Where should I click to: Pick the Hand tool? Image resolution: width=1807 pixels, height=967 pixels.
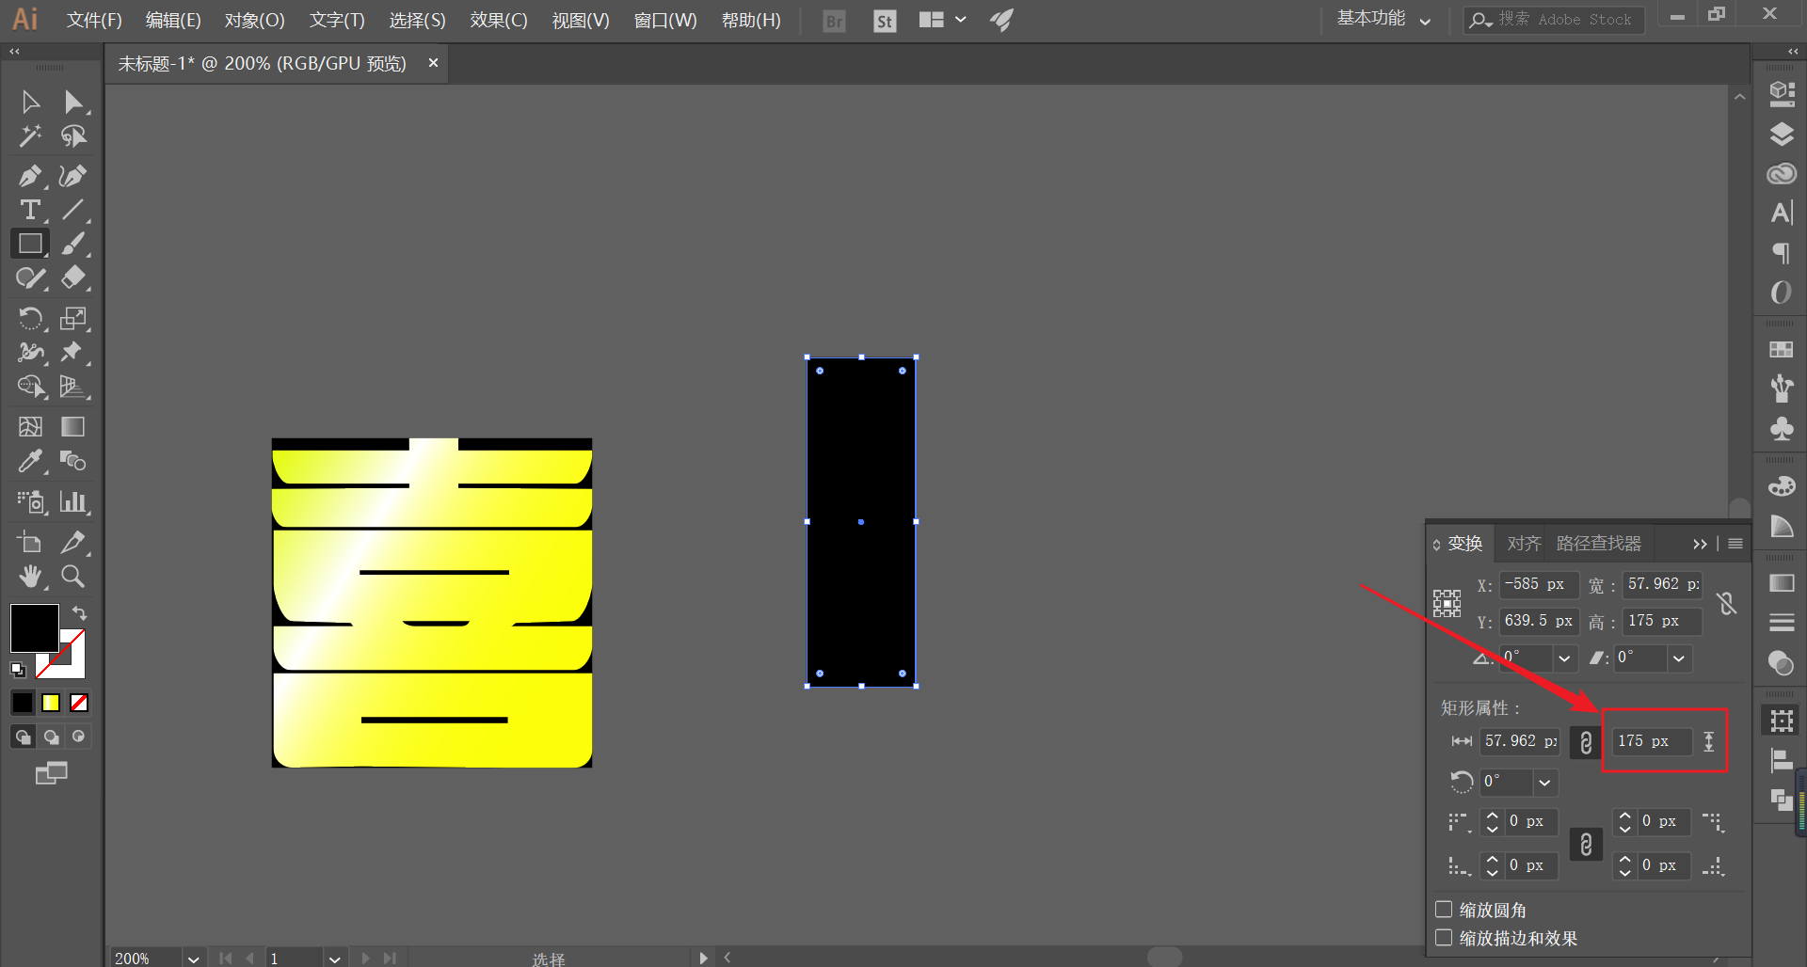(29, 576)
